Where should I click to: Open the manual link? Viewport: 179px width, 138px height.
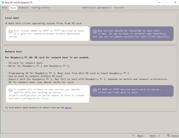click(68, 108)
